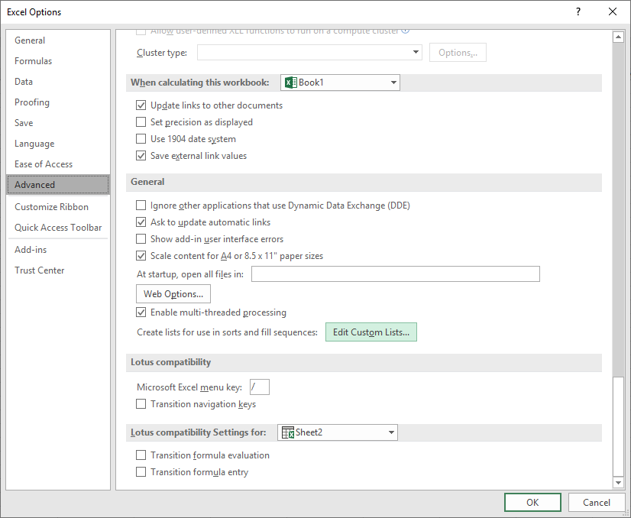The width and height of the screenshot is (631, 518).
Task: Click the Book1 workbook Excel icon
Action: (290, 83)
